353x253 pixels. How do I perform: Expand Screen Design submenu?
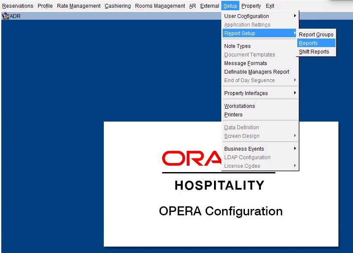click(x=260, y=136)
